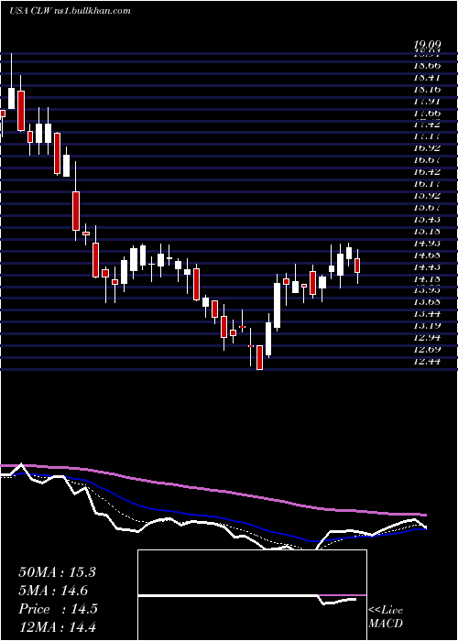Screen dimensions: 458x641
Task: Click the 'MACD' label
Action: point(386,624)
